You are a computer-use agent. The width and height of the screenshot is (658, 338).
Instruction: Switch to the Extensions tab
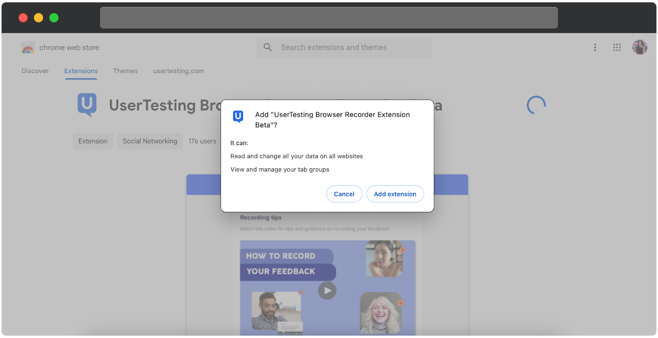[81, 71]
